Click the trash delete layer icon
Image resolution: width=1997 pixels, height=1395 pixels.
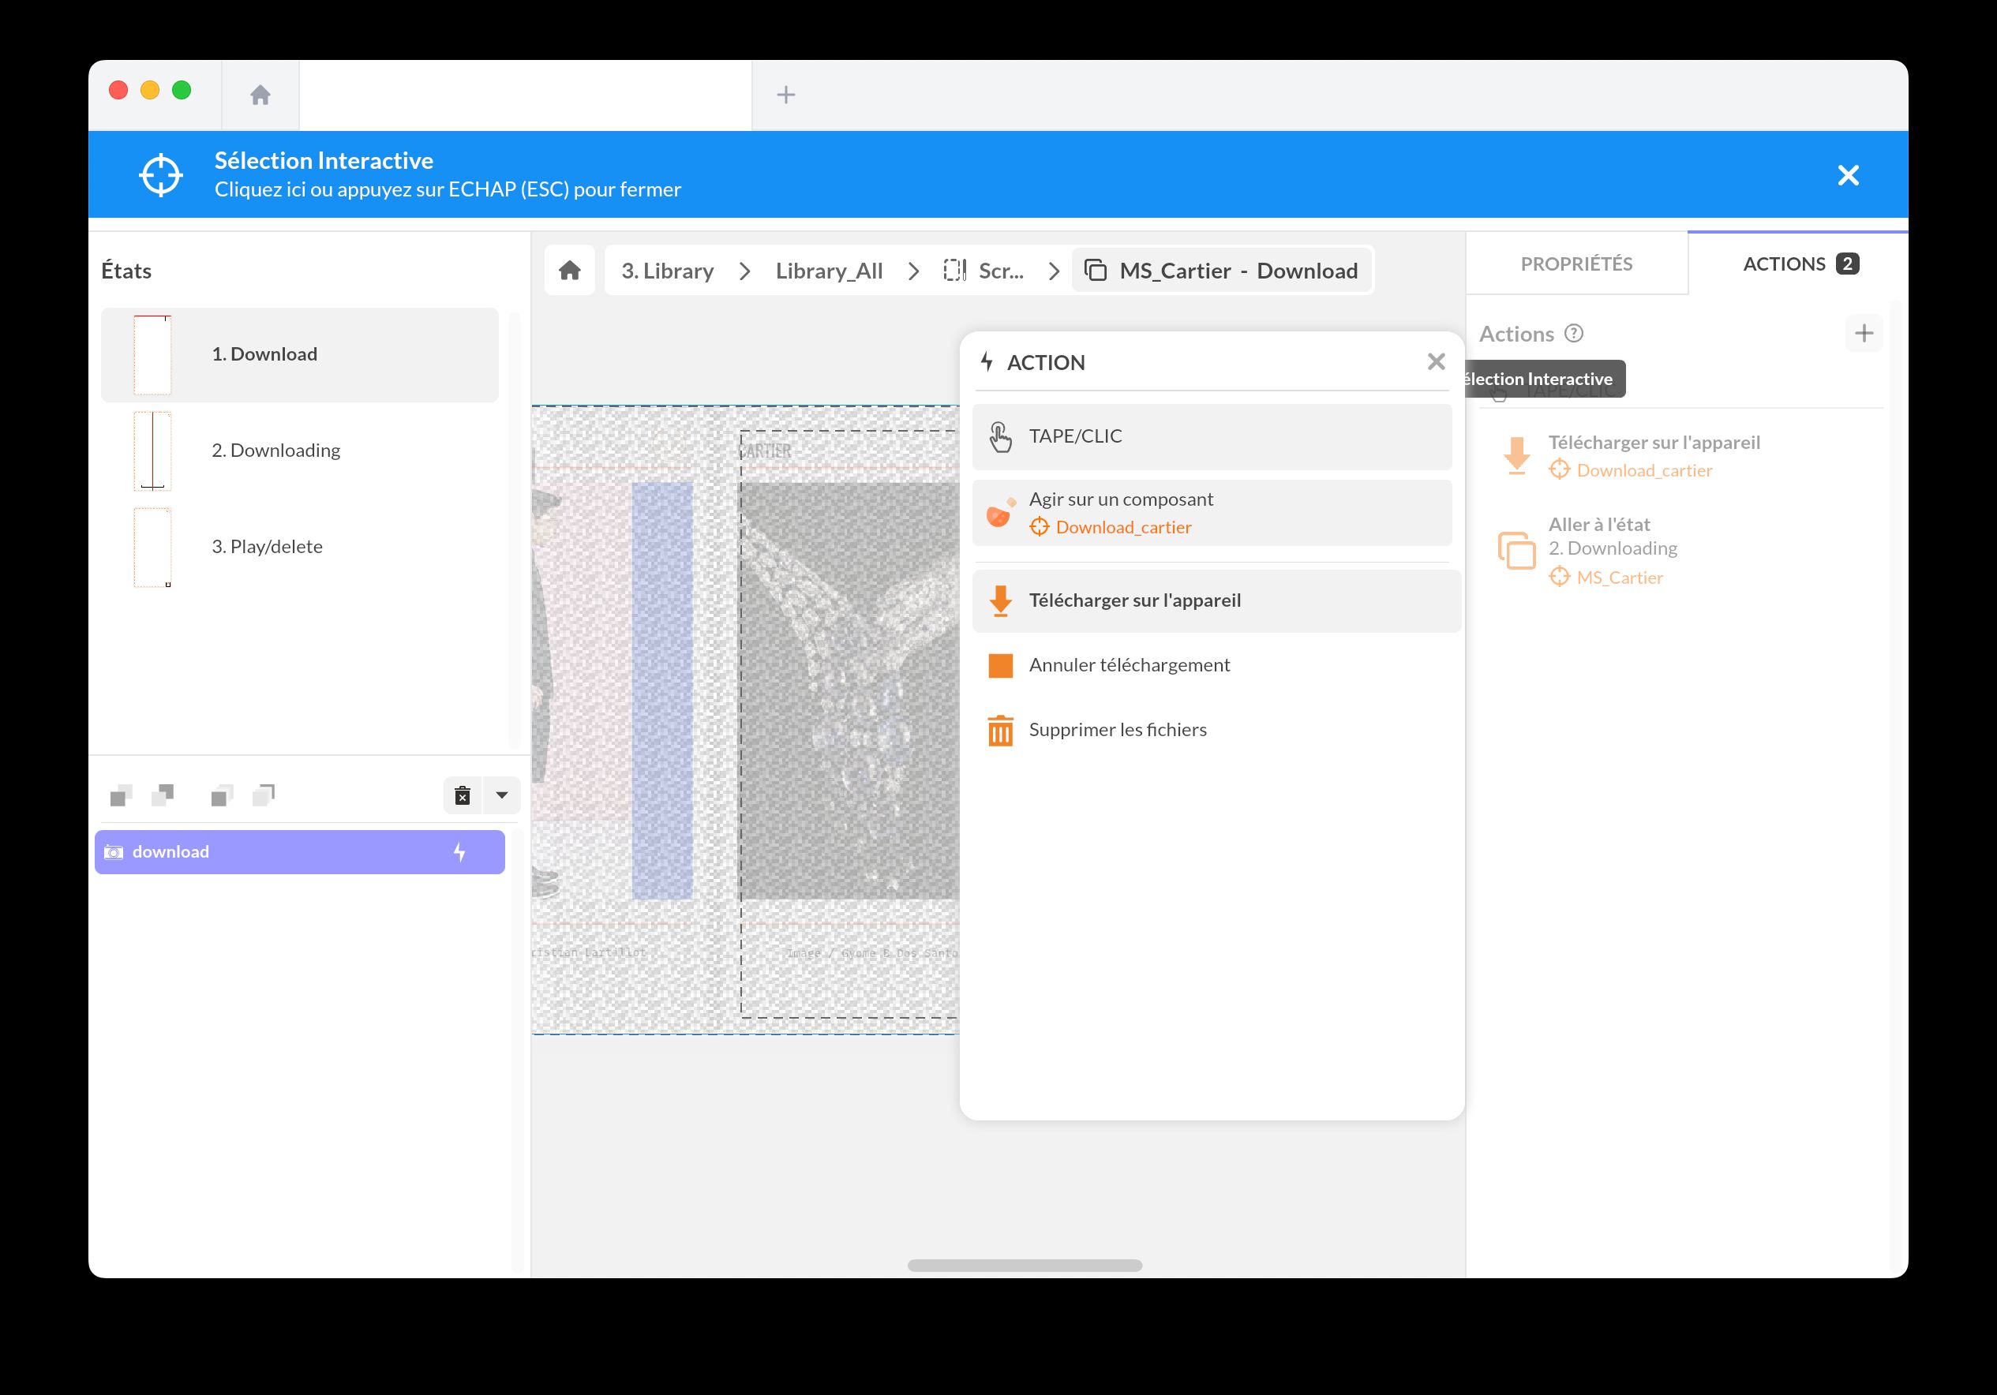tap(463, 795)
